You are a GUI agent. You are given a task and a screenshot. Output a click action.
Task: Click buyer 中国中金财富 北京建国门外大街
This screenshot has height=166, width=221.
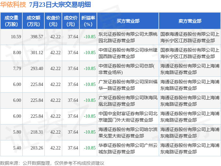(x=128, y=117)
